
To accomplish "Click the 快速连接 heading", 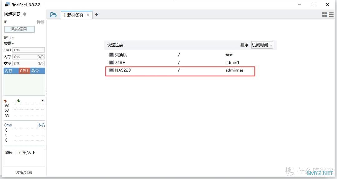I will (x=115, y=45).
